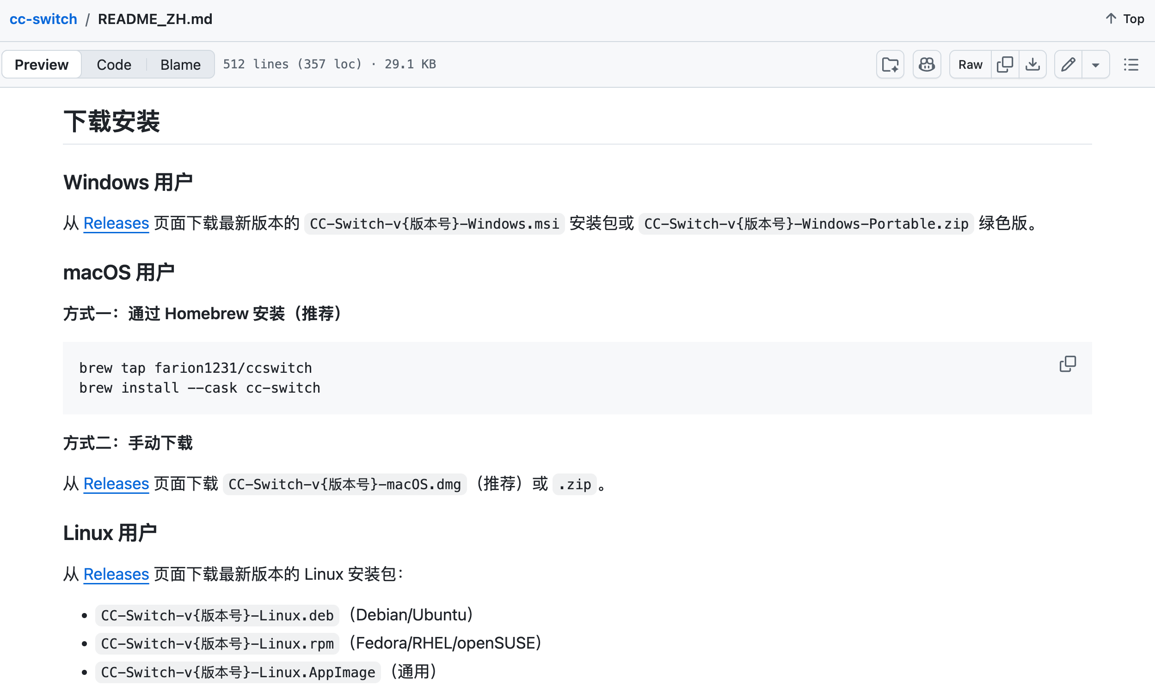
Task: Open Releases link under Linux section
Action: click(116, 574)
